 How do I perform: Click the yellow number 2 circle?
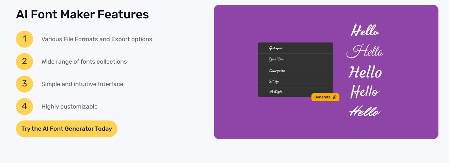click(25, 62)
